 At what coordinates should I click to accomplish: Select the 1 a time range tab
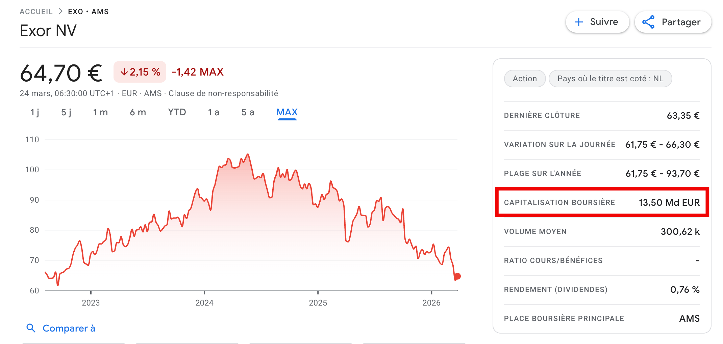[214, 112]
